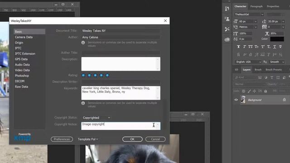
Task: Click the Keywords text area
Action: pyautogui.click(x=121, y=93)
